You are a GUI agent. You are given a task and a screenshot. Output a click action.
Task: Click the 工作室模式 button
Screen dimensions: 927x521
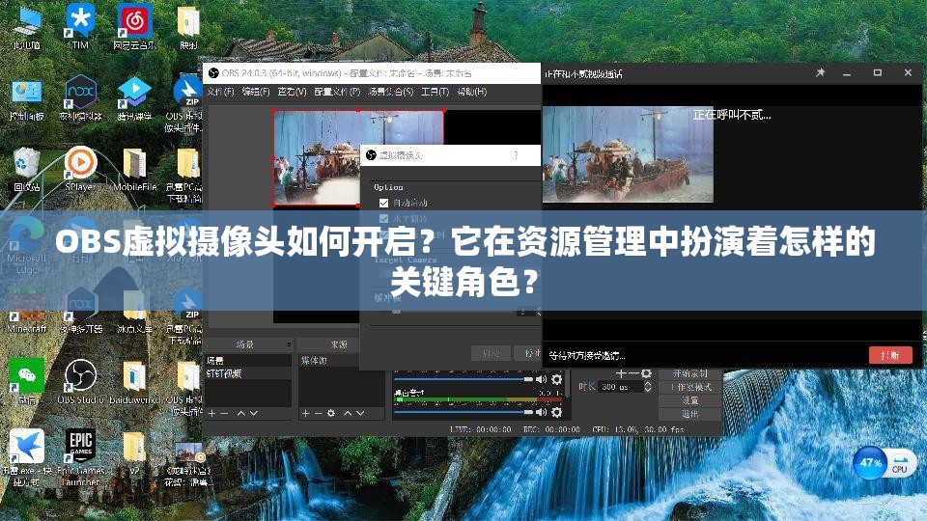(689, 388)
